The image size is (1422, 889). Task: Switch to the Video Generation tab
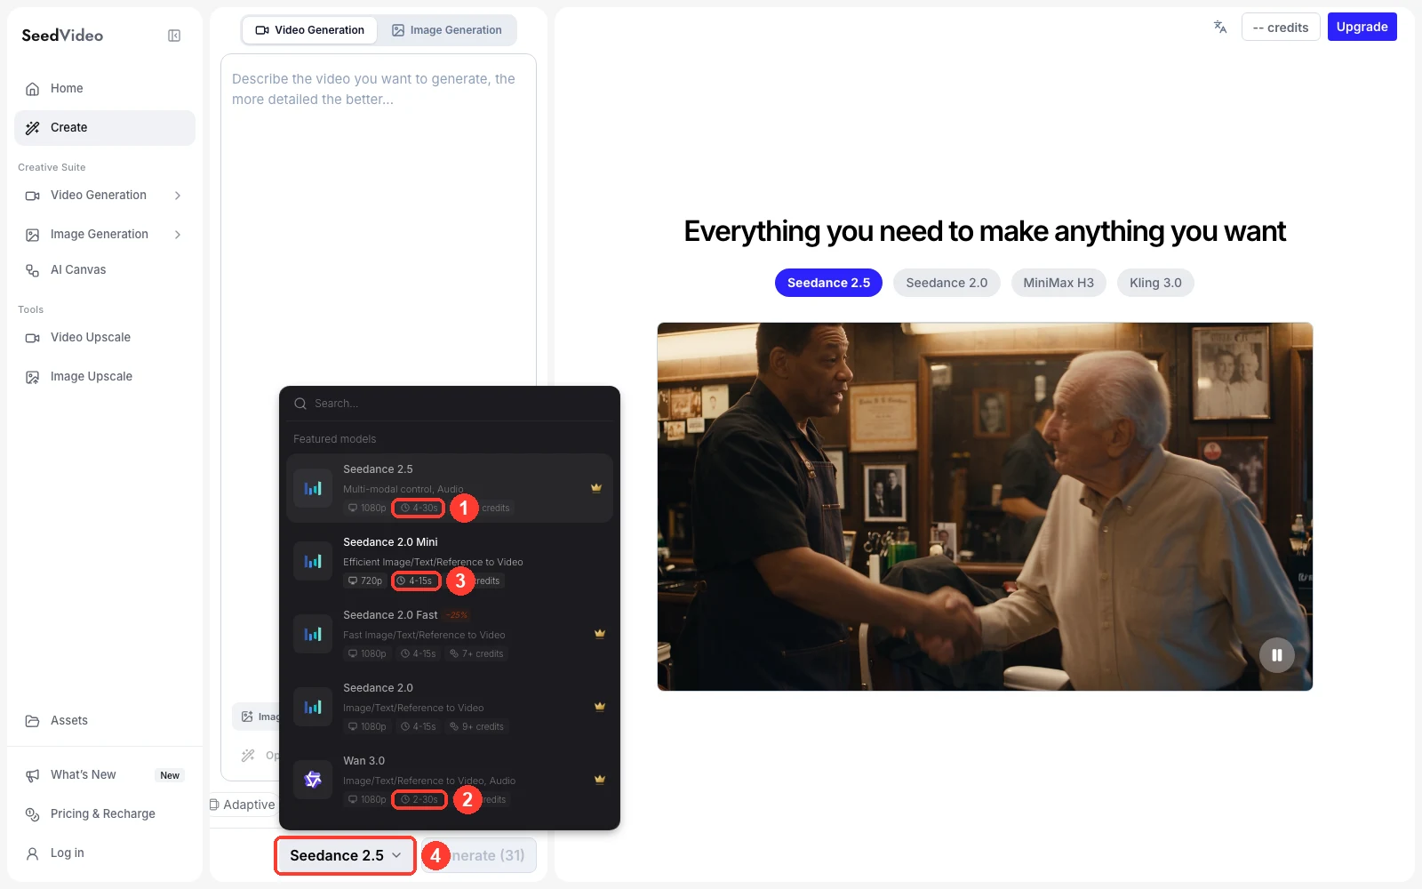pos(309,30)
